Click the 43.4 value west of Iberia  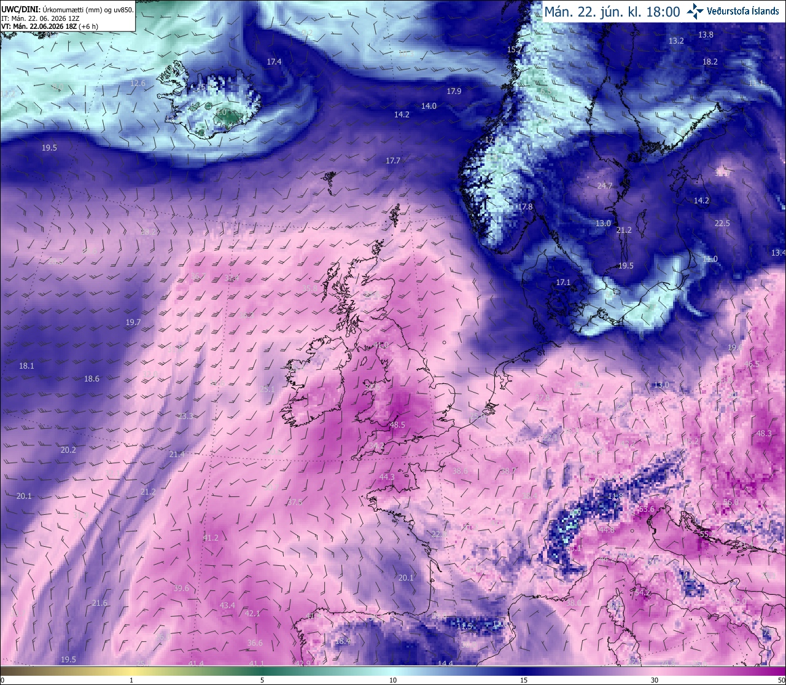coord(227,605)
